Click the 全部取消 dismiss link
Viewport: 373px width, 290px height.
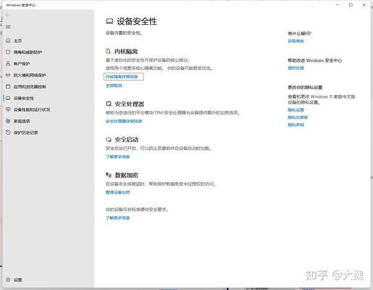[x=114, y=86]
